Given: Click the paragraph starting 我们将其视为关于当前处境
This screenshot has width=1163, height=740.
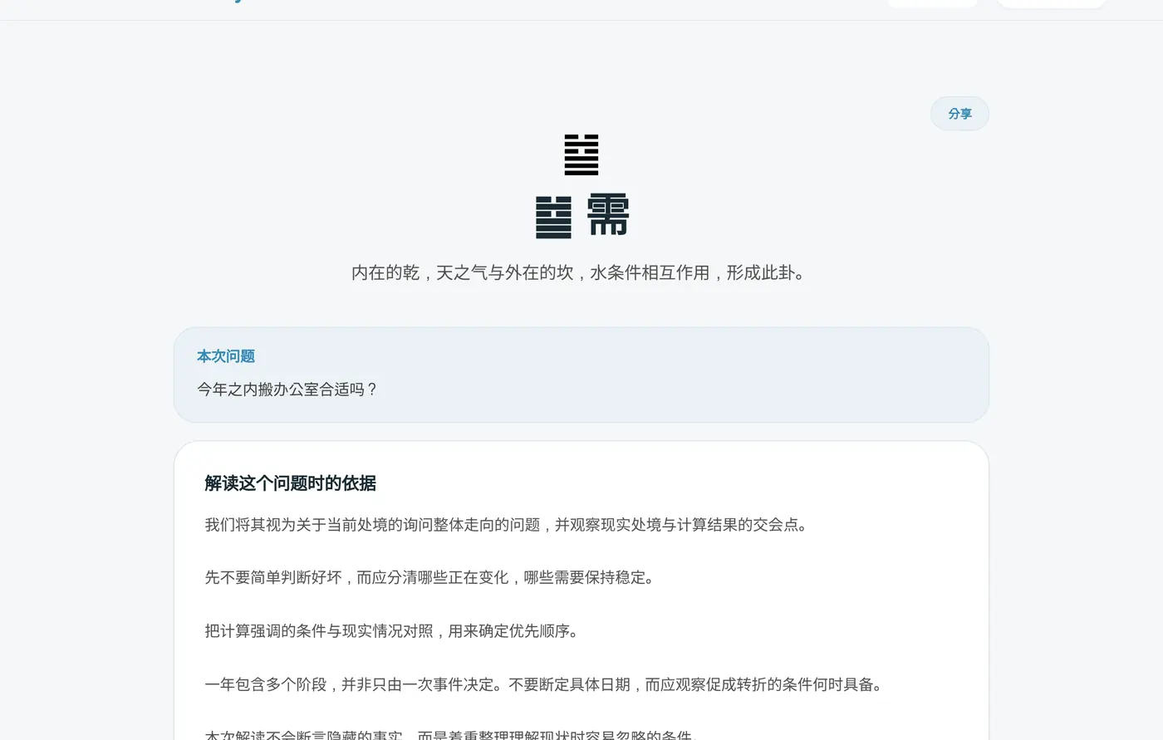Looking at the screenshot, I should tap(508, 525).
